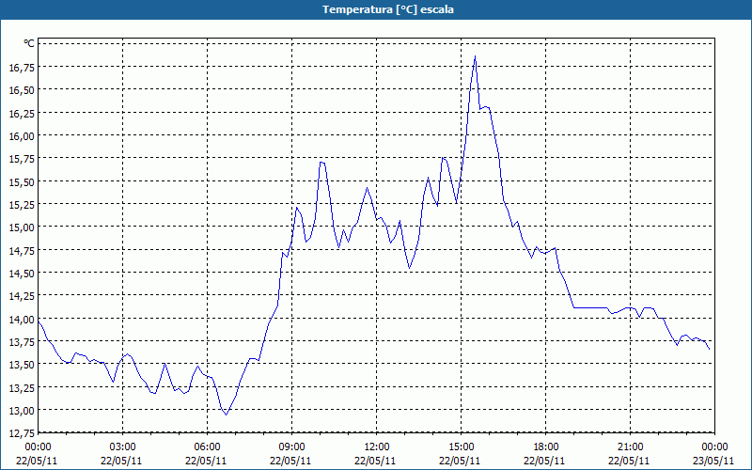Click the 14,00 y-axis label
This screenshot has width=752, height=470.
pos(22,319)
